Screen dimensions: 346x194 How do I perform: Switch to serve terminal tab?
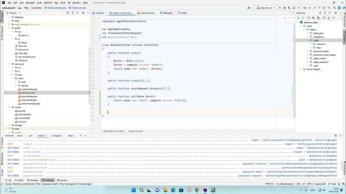tap(19, 136)
